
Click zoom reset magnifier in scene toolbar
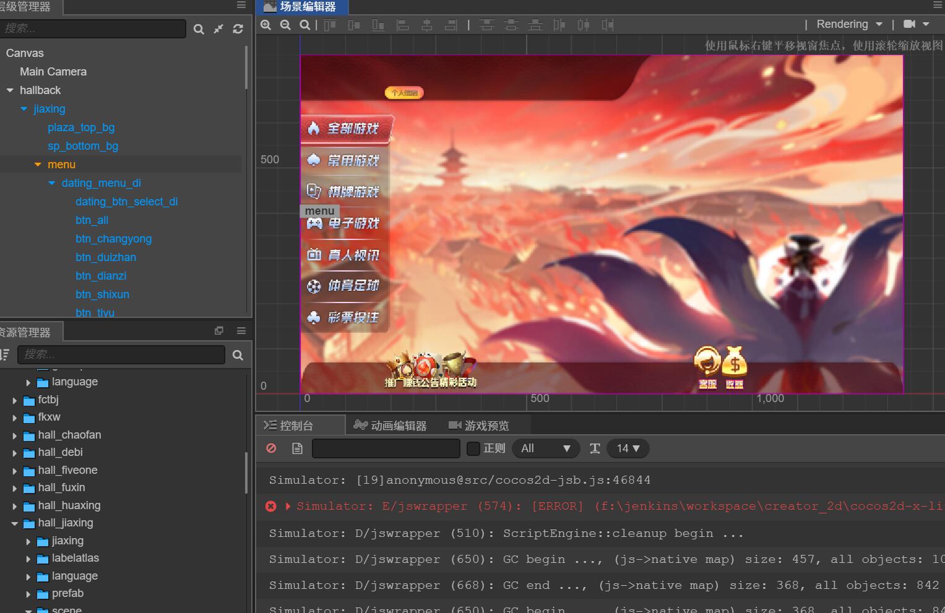click(x=304, y=25)
